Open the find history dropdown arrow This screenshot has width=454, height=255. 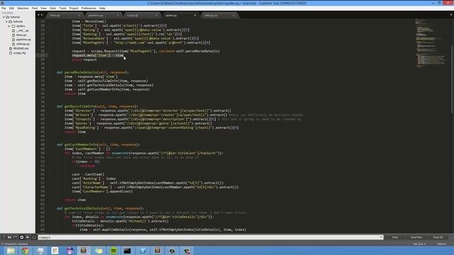(381, 237)
